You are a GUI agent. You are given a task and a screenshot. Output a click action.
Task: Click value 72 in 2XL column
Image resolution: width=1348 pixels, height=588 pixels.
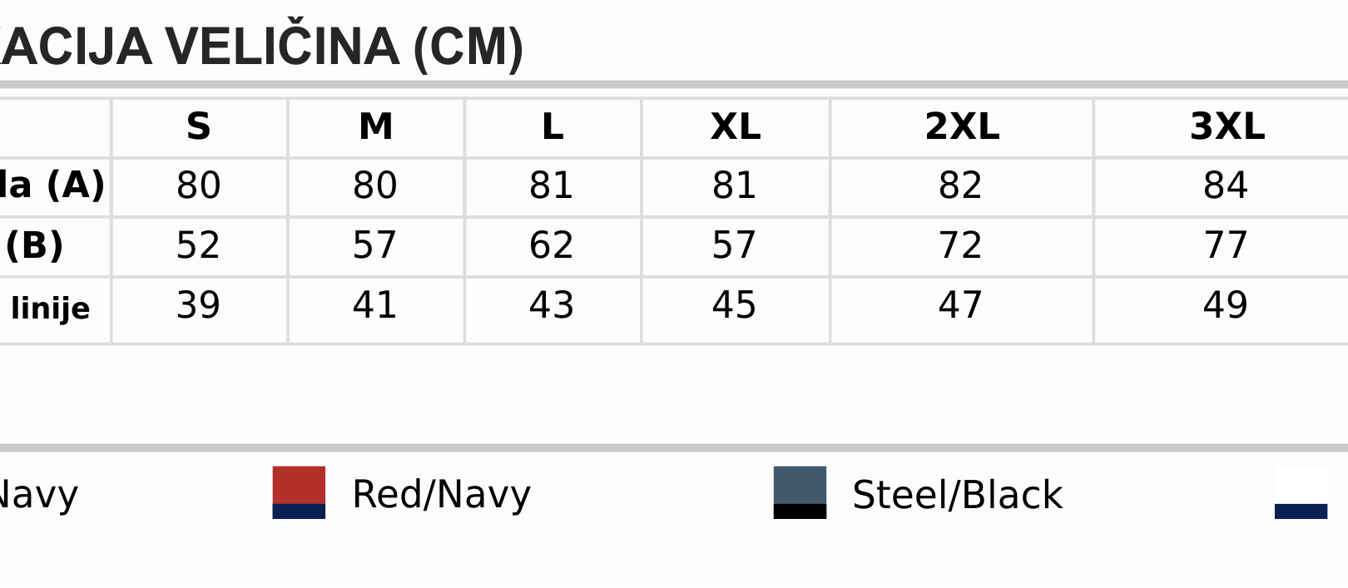click(x=961, y=245)
